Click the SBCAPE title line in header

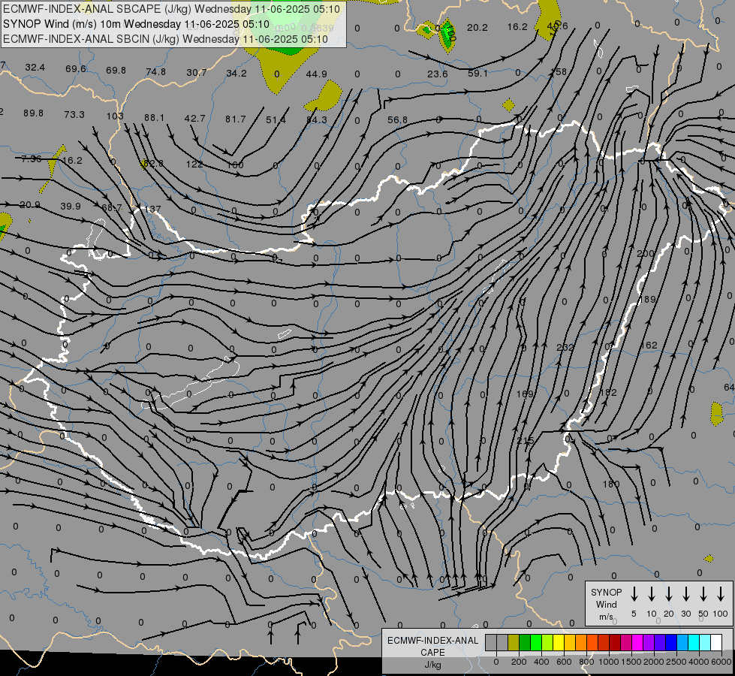pos(171,9)
